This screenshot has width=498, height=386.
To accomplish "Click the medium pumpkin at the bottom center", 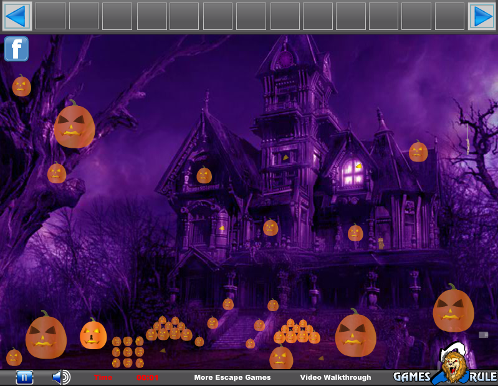I will point(281,358).
